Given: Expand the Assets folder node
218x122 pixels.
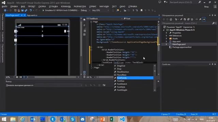Looking at the screenshot, I should click(x=167, y=39).
